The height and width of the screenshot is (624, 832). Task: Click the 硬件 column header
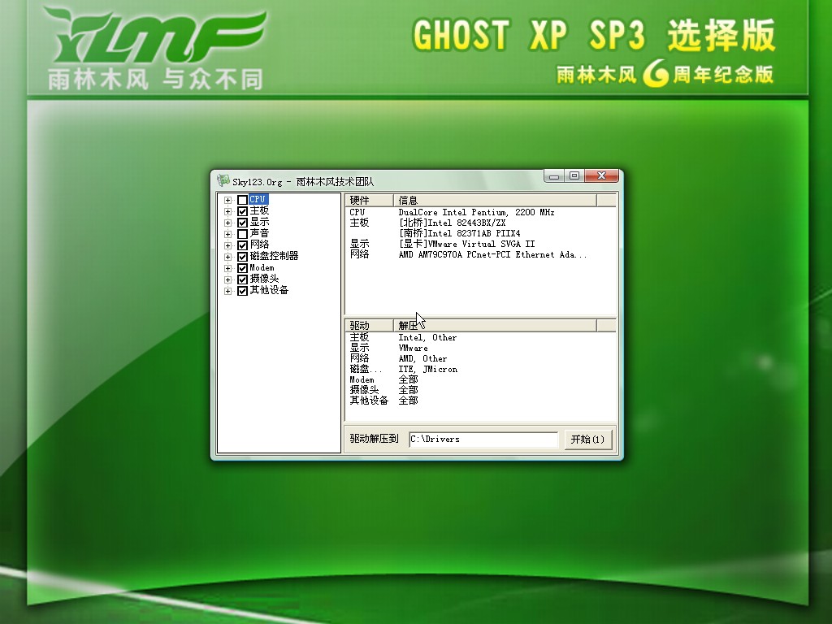(x=369, y=200)
